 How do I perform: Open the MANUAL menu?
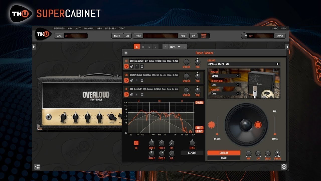[89, 29]
